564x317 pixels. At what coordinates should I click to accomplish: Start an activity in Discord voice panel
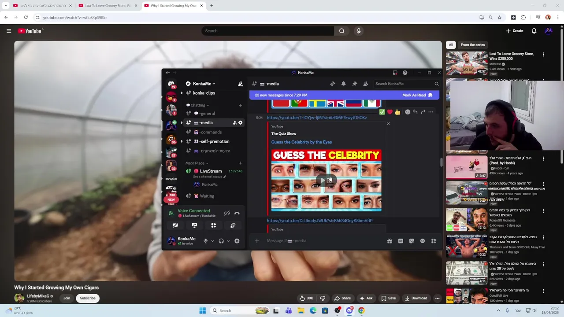click(214, 225)
